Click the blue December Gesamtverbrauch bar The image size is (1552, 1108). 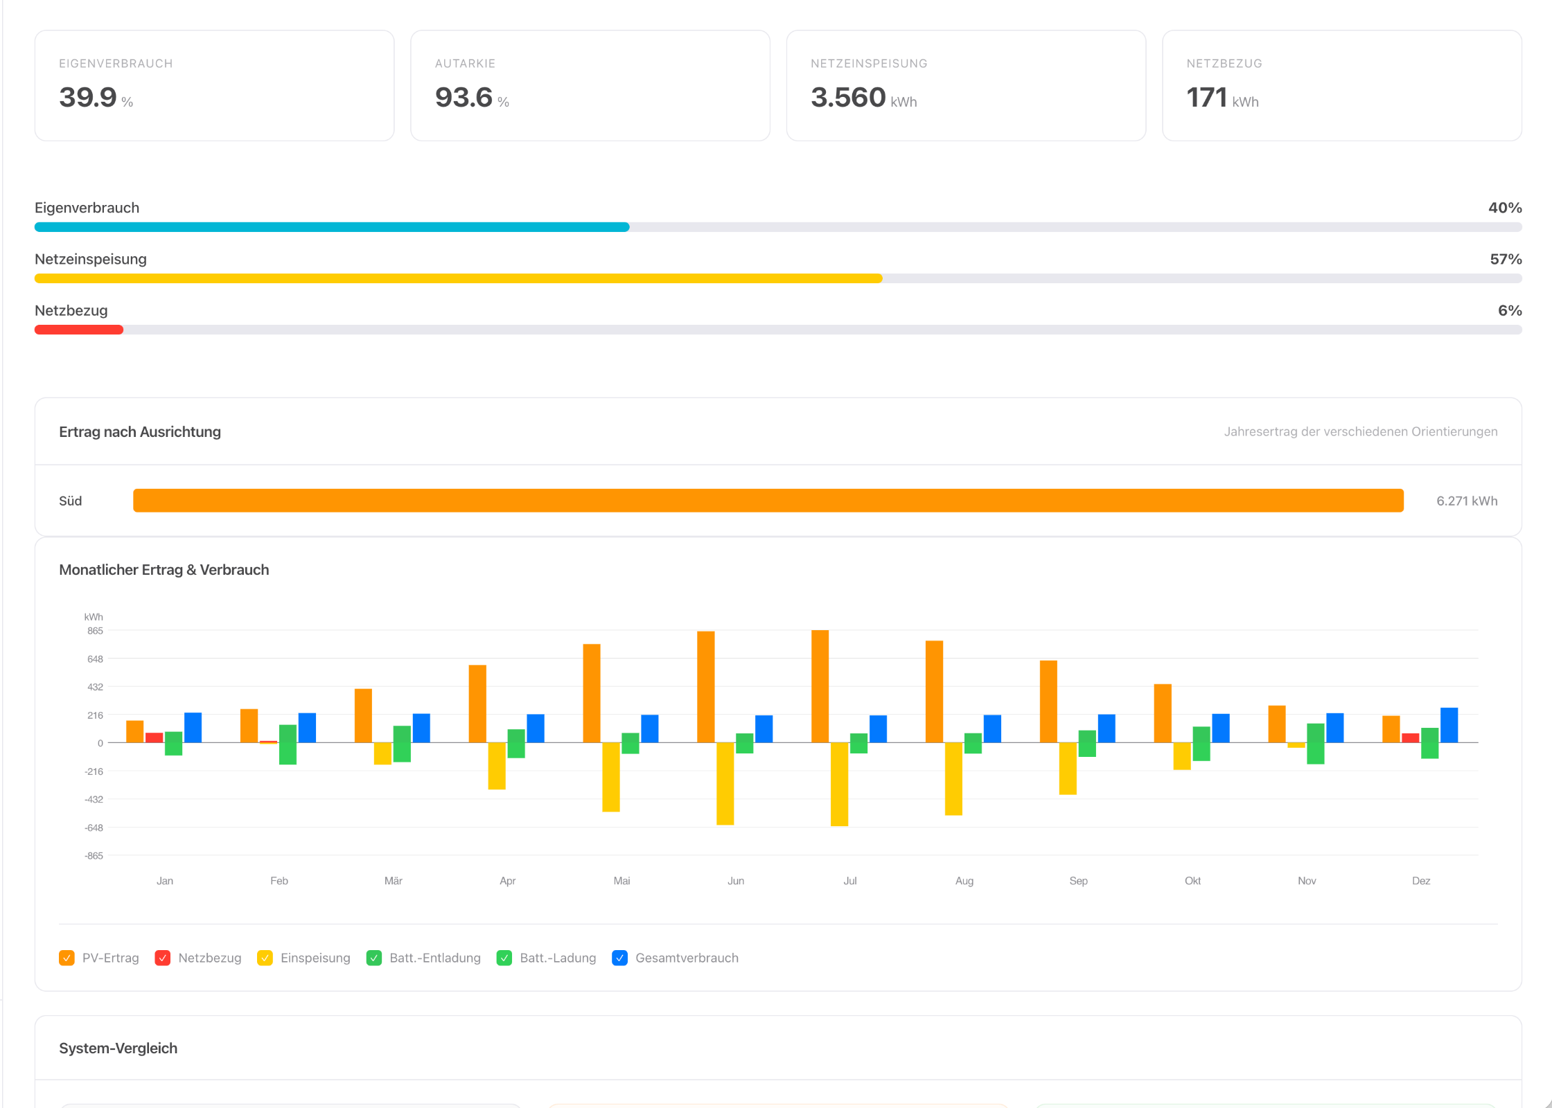coord(1449,725)
